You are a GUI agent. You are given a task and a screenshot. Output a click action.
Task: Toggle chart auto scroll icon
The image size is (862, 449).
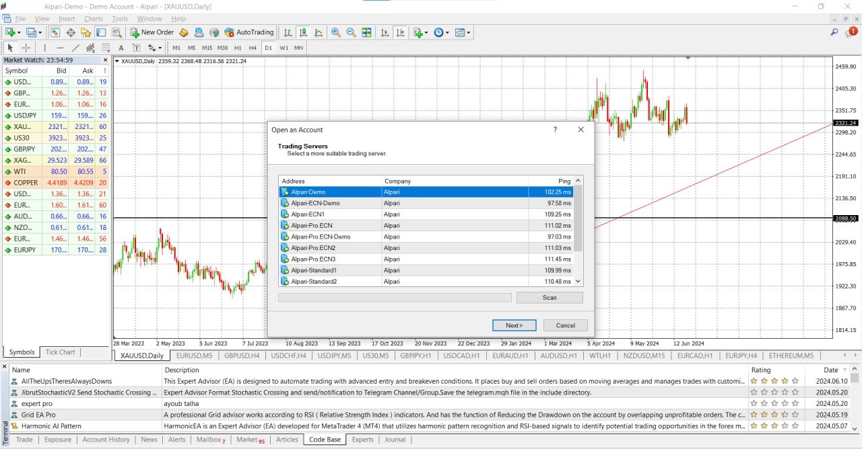(385, 32)
